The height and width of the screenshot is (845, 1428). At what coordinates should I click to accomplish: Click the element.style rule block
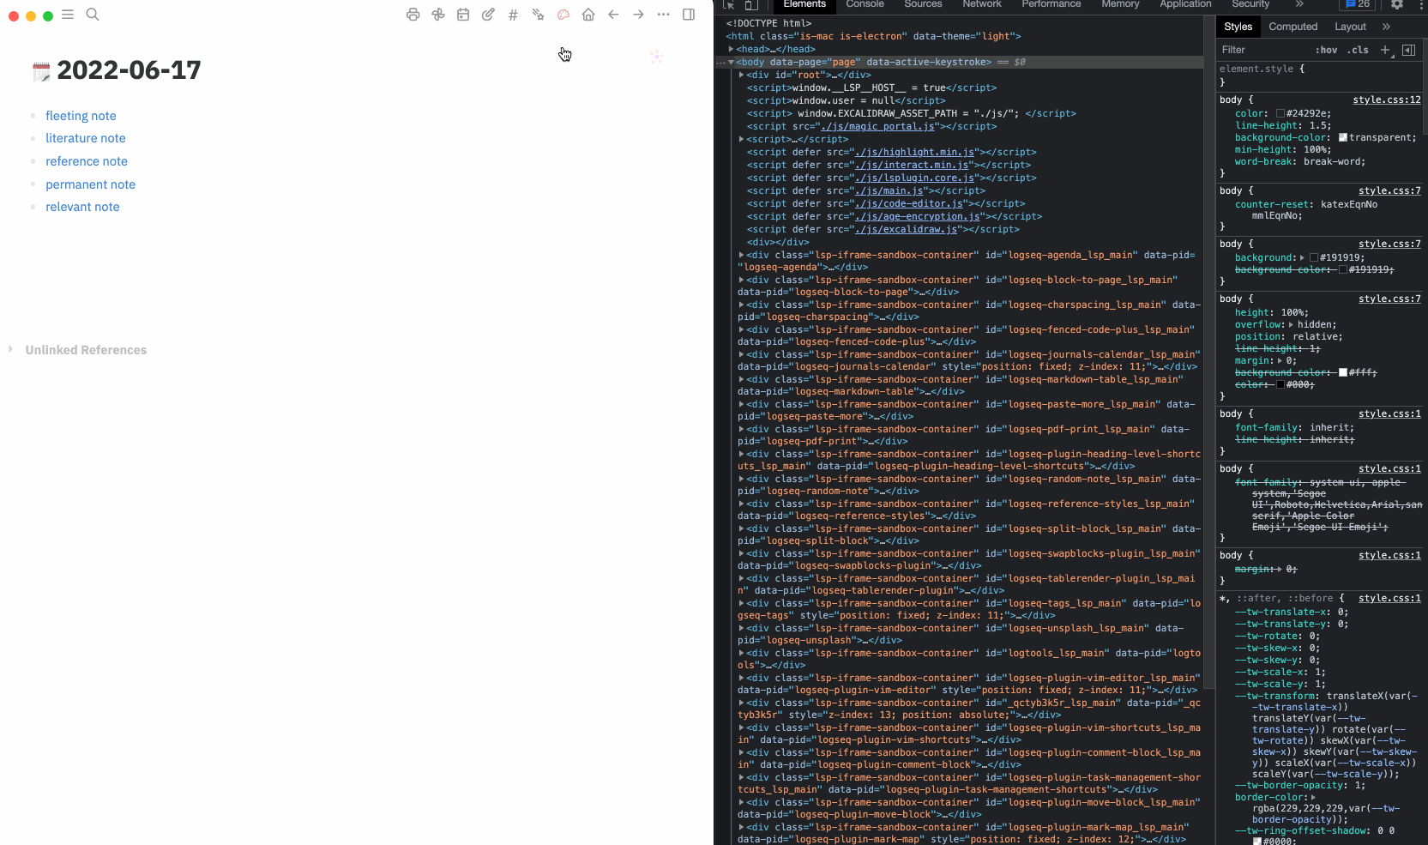(1319, 75)
